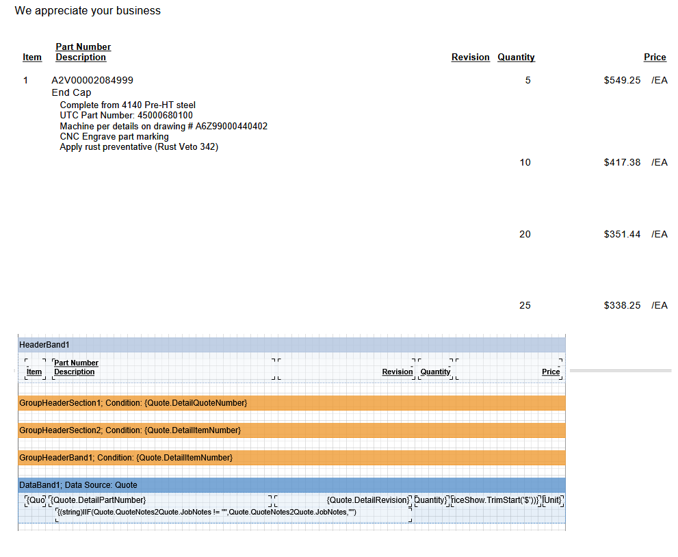Select the Revision header label in designer
This screenshot has height=557, width=678.
click(397, 372)
